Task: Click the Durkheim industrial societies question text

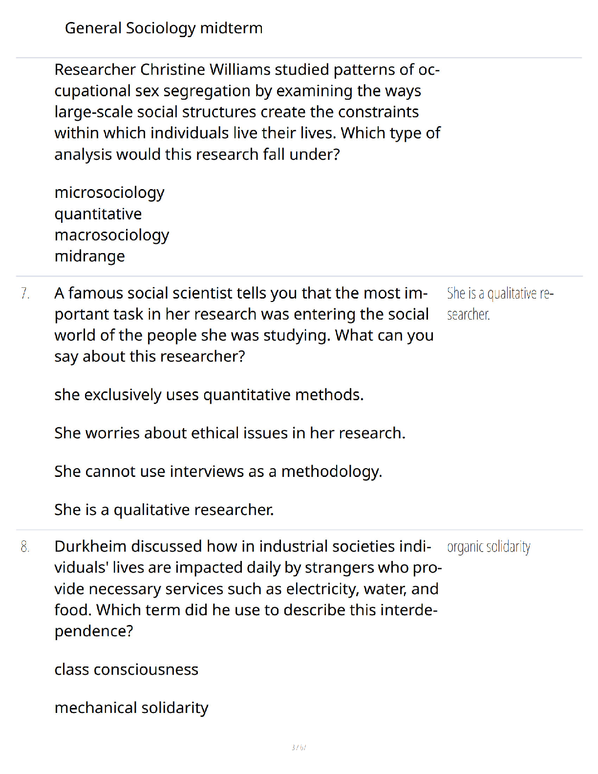Action: pos(248,589)
